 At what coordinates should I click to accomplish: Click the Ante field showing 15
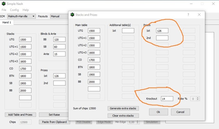point(59,54)
